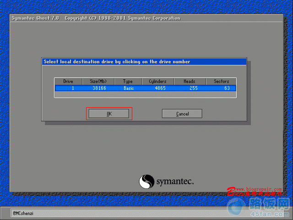This screenshot has height=220, width=293.
Task: Click the Basic type cell
Action: pyautogui.click(x=129, y=88)
